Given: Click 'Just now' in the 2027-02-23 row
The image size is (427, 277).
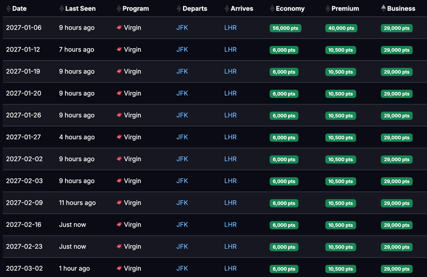Looking at the screenshot, I should (73, 246).
